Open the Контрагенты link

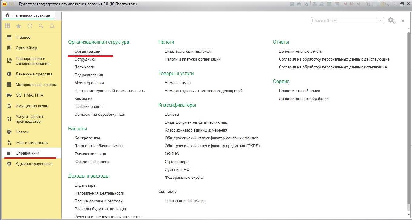[x=87, y=138]
